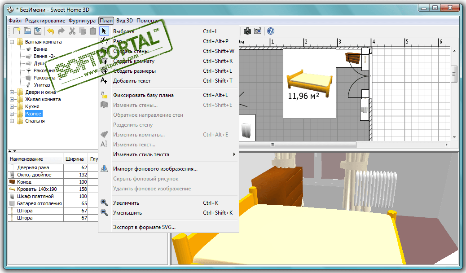Click the Copy toolbar icon

pyautogui.click(x=83, y=31)
